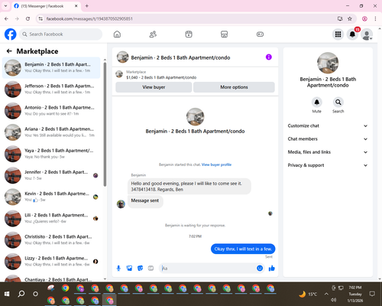The height and width of the screenshot is (306, 382).
Task: Send a voice clip with microphone icon
Action: coord(118,269)
